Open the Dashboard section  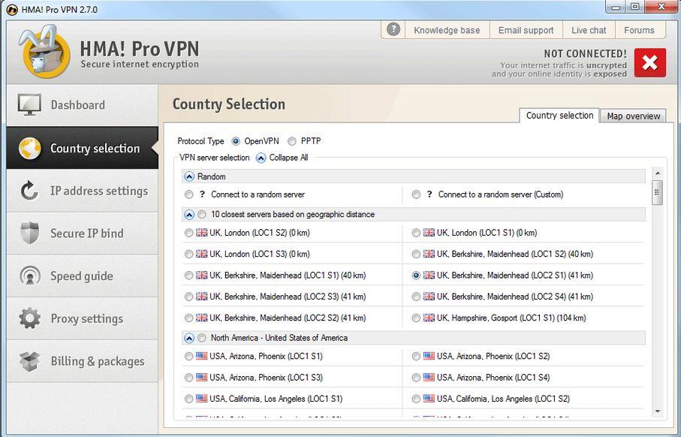[83, 104]
